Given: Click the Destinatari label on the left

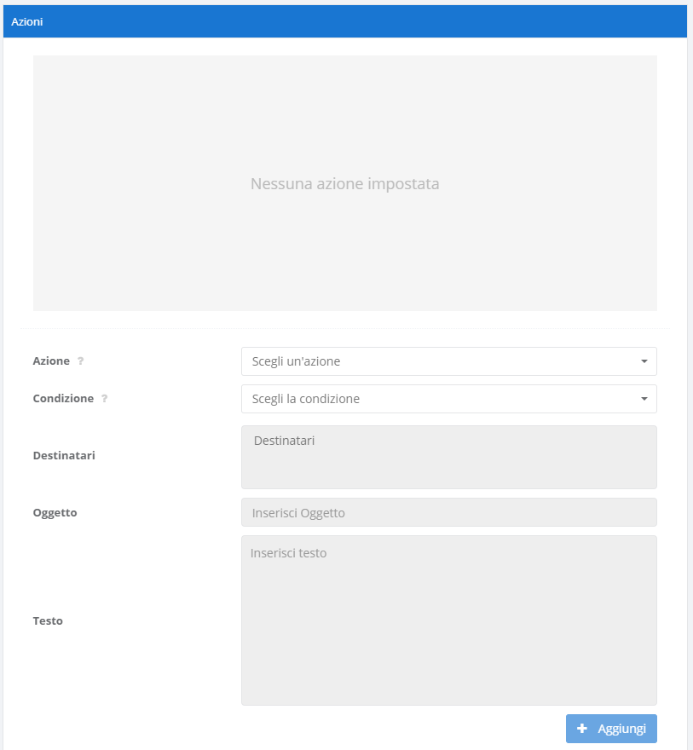Looking at the screenshot, I should tap(64, 455).
